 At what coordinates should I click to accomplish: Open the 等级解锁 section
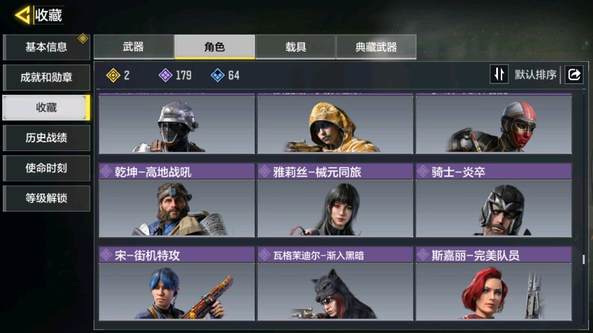pos(46,198)
